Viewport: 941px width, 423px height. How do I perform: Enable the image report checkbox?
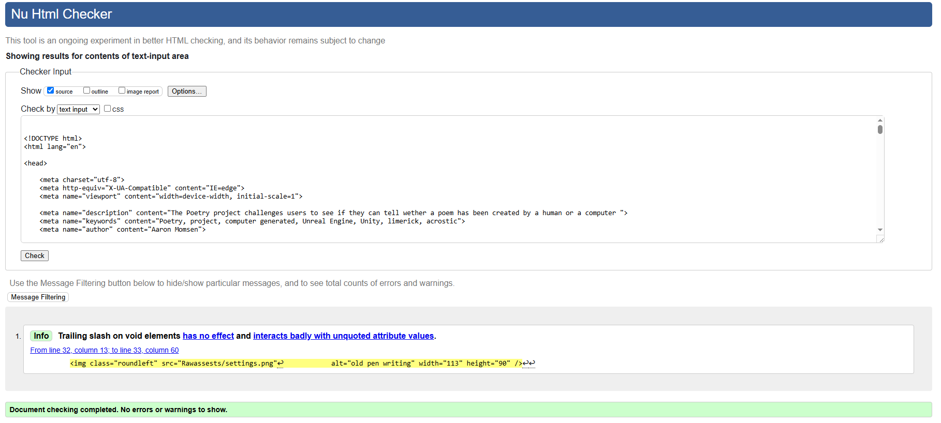coord(122,90)
